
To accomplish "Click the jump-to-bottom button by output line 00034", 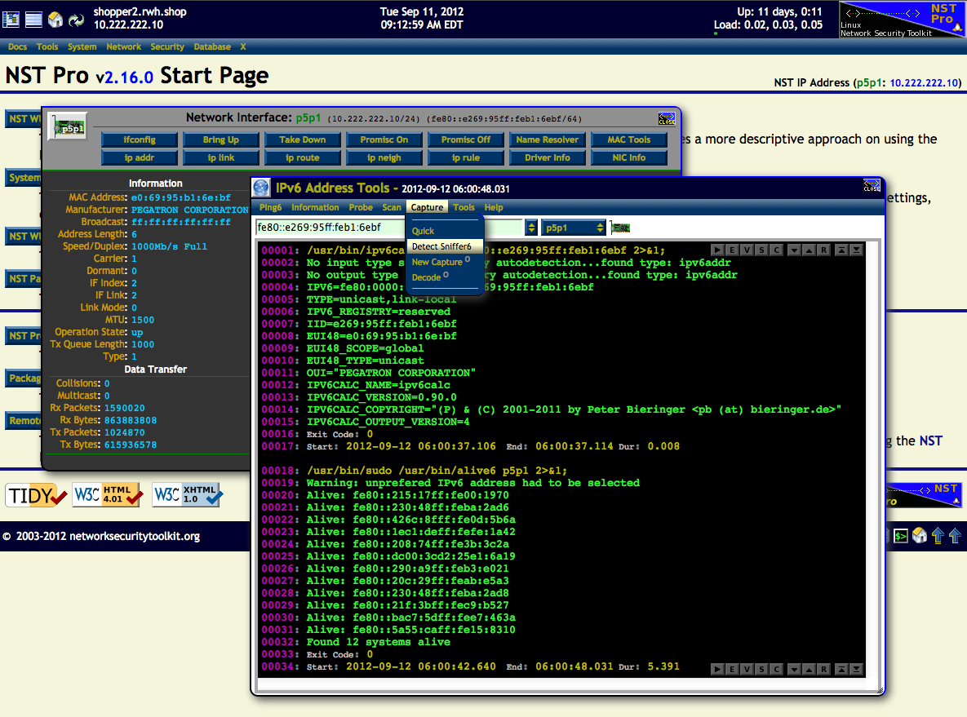I will 857,669.
